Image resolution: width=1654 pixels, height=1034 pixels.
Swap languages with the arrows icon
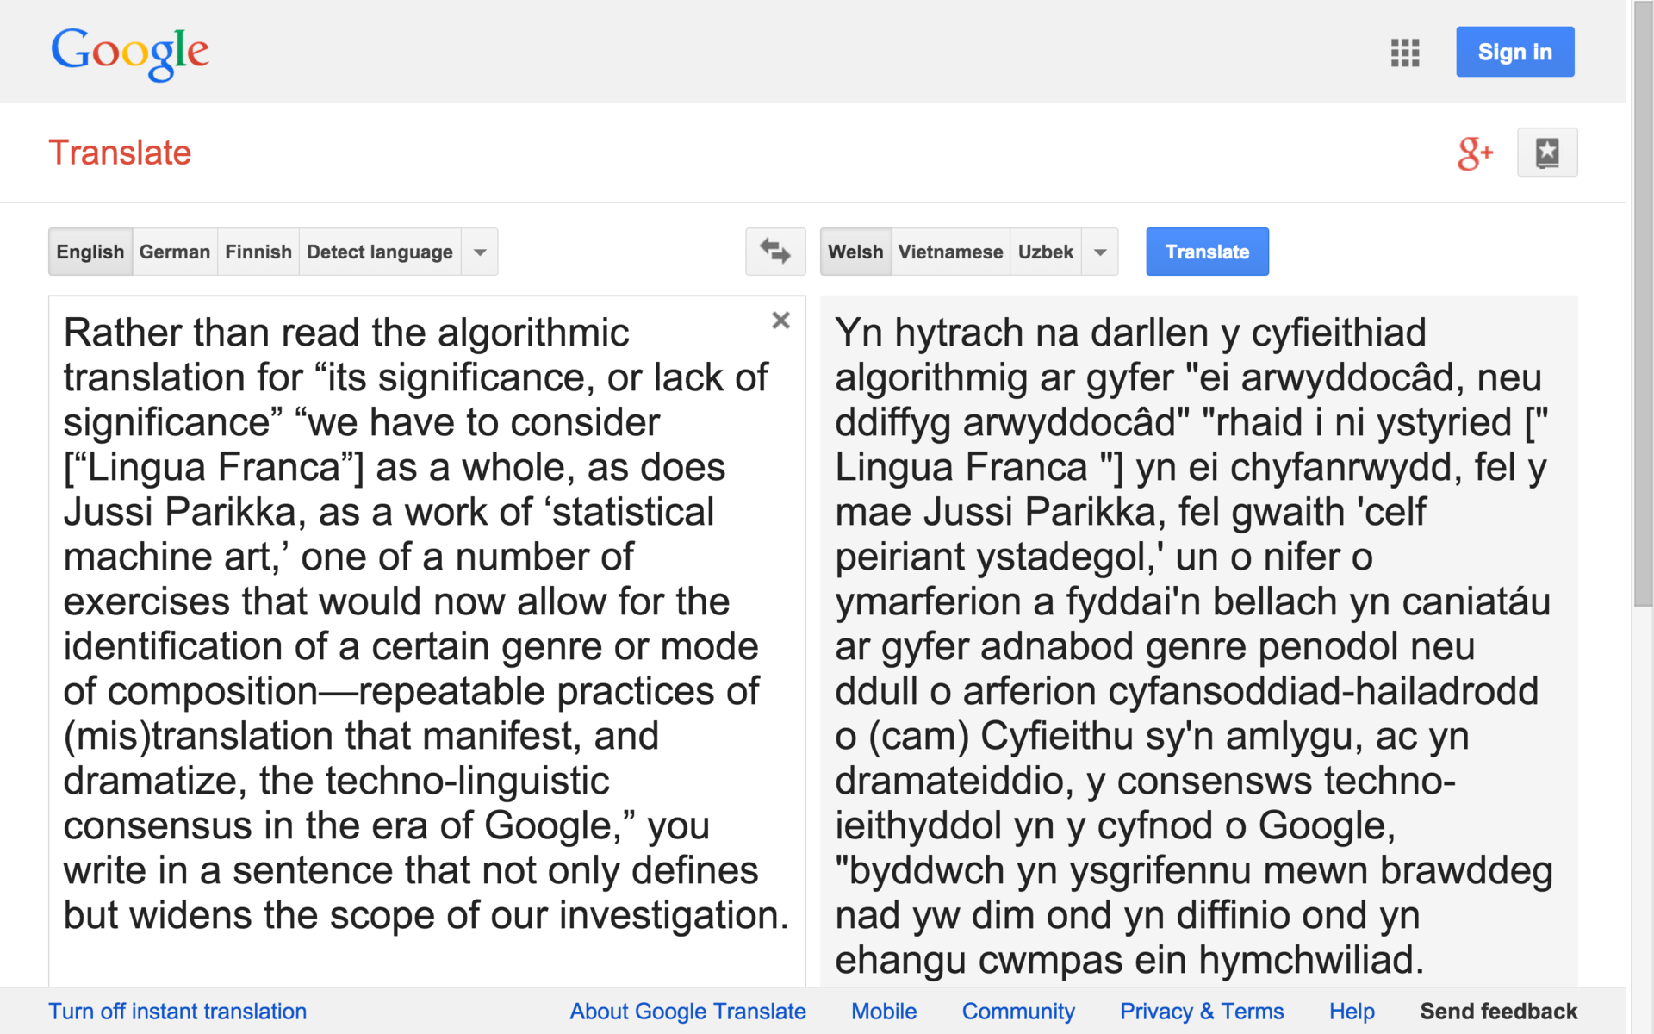click(774, 252)
